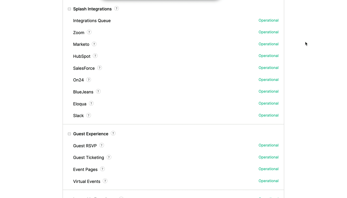Open the Eloqua help icon
347x198 pixels.
pyautogui.click(x=91, y=103)
